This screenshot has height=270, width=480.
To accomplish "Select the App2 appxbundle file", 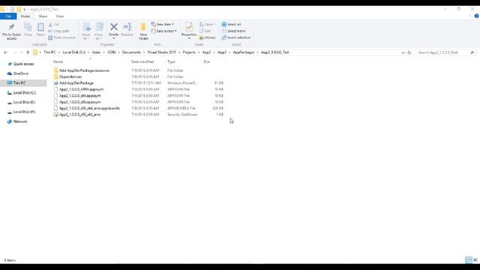I will pos(89,108).
